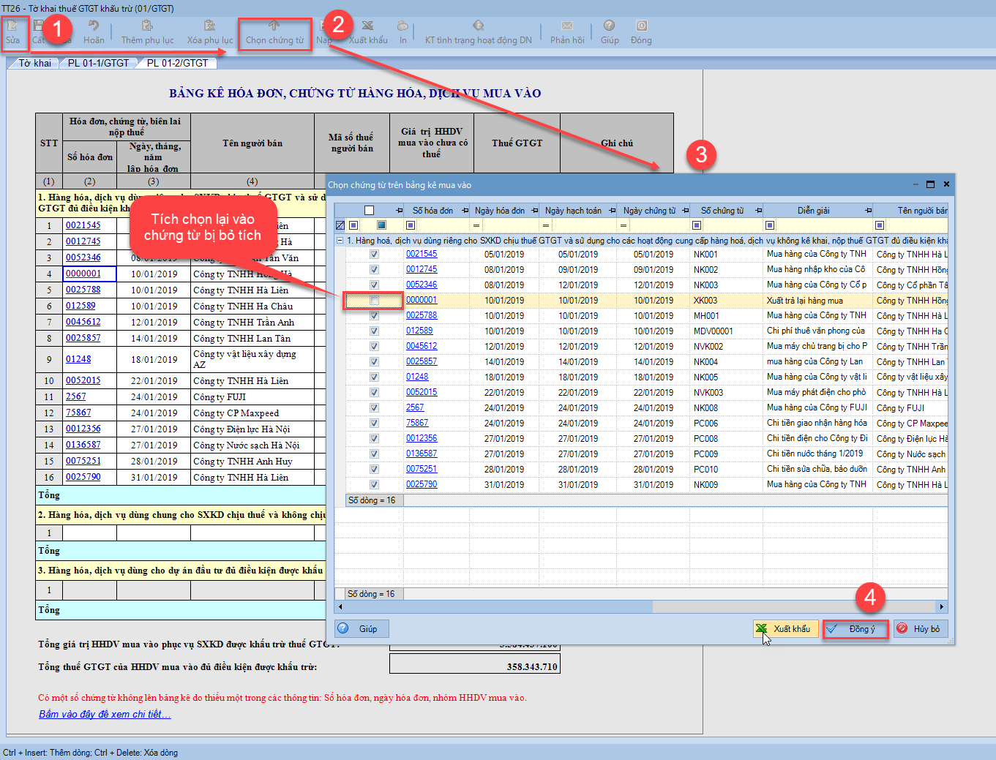Open Số chứng từ filter operator dropdown
996x760 pixels.
[x=697, y=225]
